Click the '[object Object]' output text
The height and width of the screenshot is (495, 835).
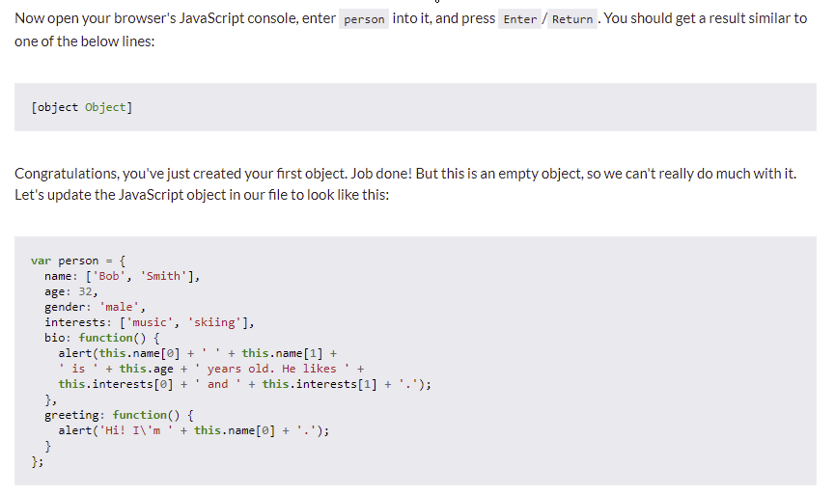tap(81, 107)
